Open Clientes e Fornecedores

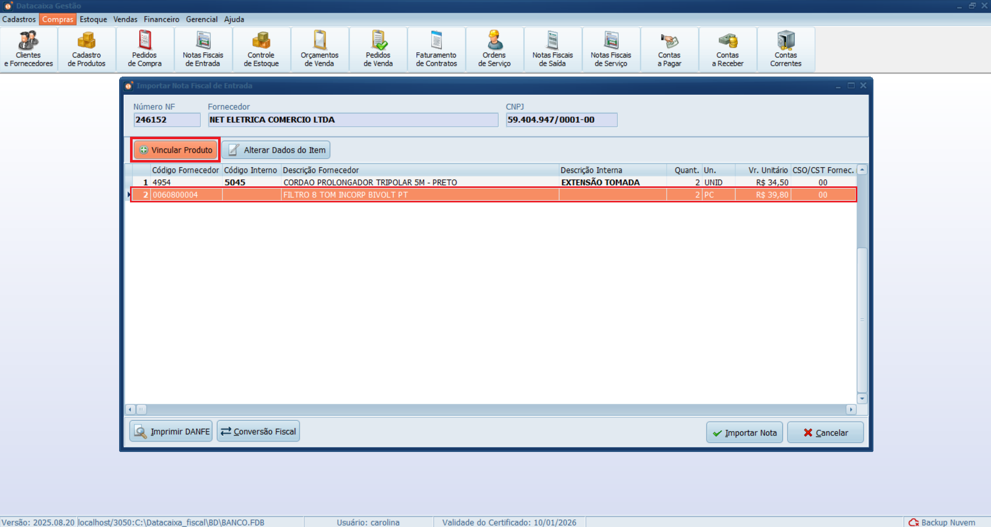pyautogui.click(x=28, y=49)
